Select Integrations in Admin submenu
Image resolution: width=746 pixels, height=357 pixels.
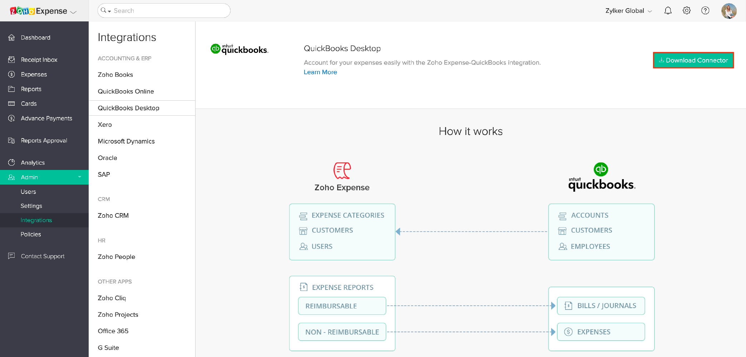click(36, 220)
